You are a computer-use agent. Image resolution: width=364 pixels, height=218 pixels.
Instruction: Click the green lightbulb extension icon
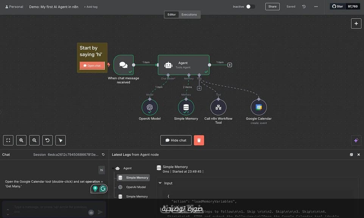(x=95, y=189)
